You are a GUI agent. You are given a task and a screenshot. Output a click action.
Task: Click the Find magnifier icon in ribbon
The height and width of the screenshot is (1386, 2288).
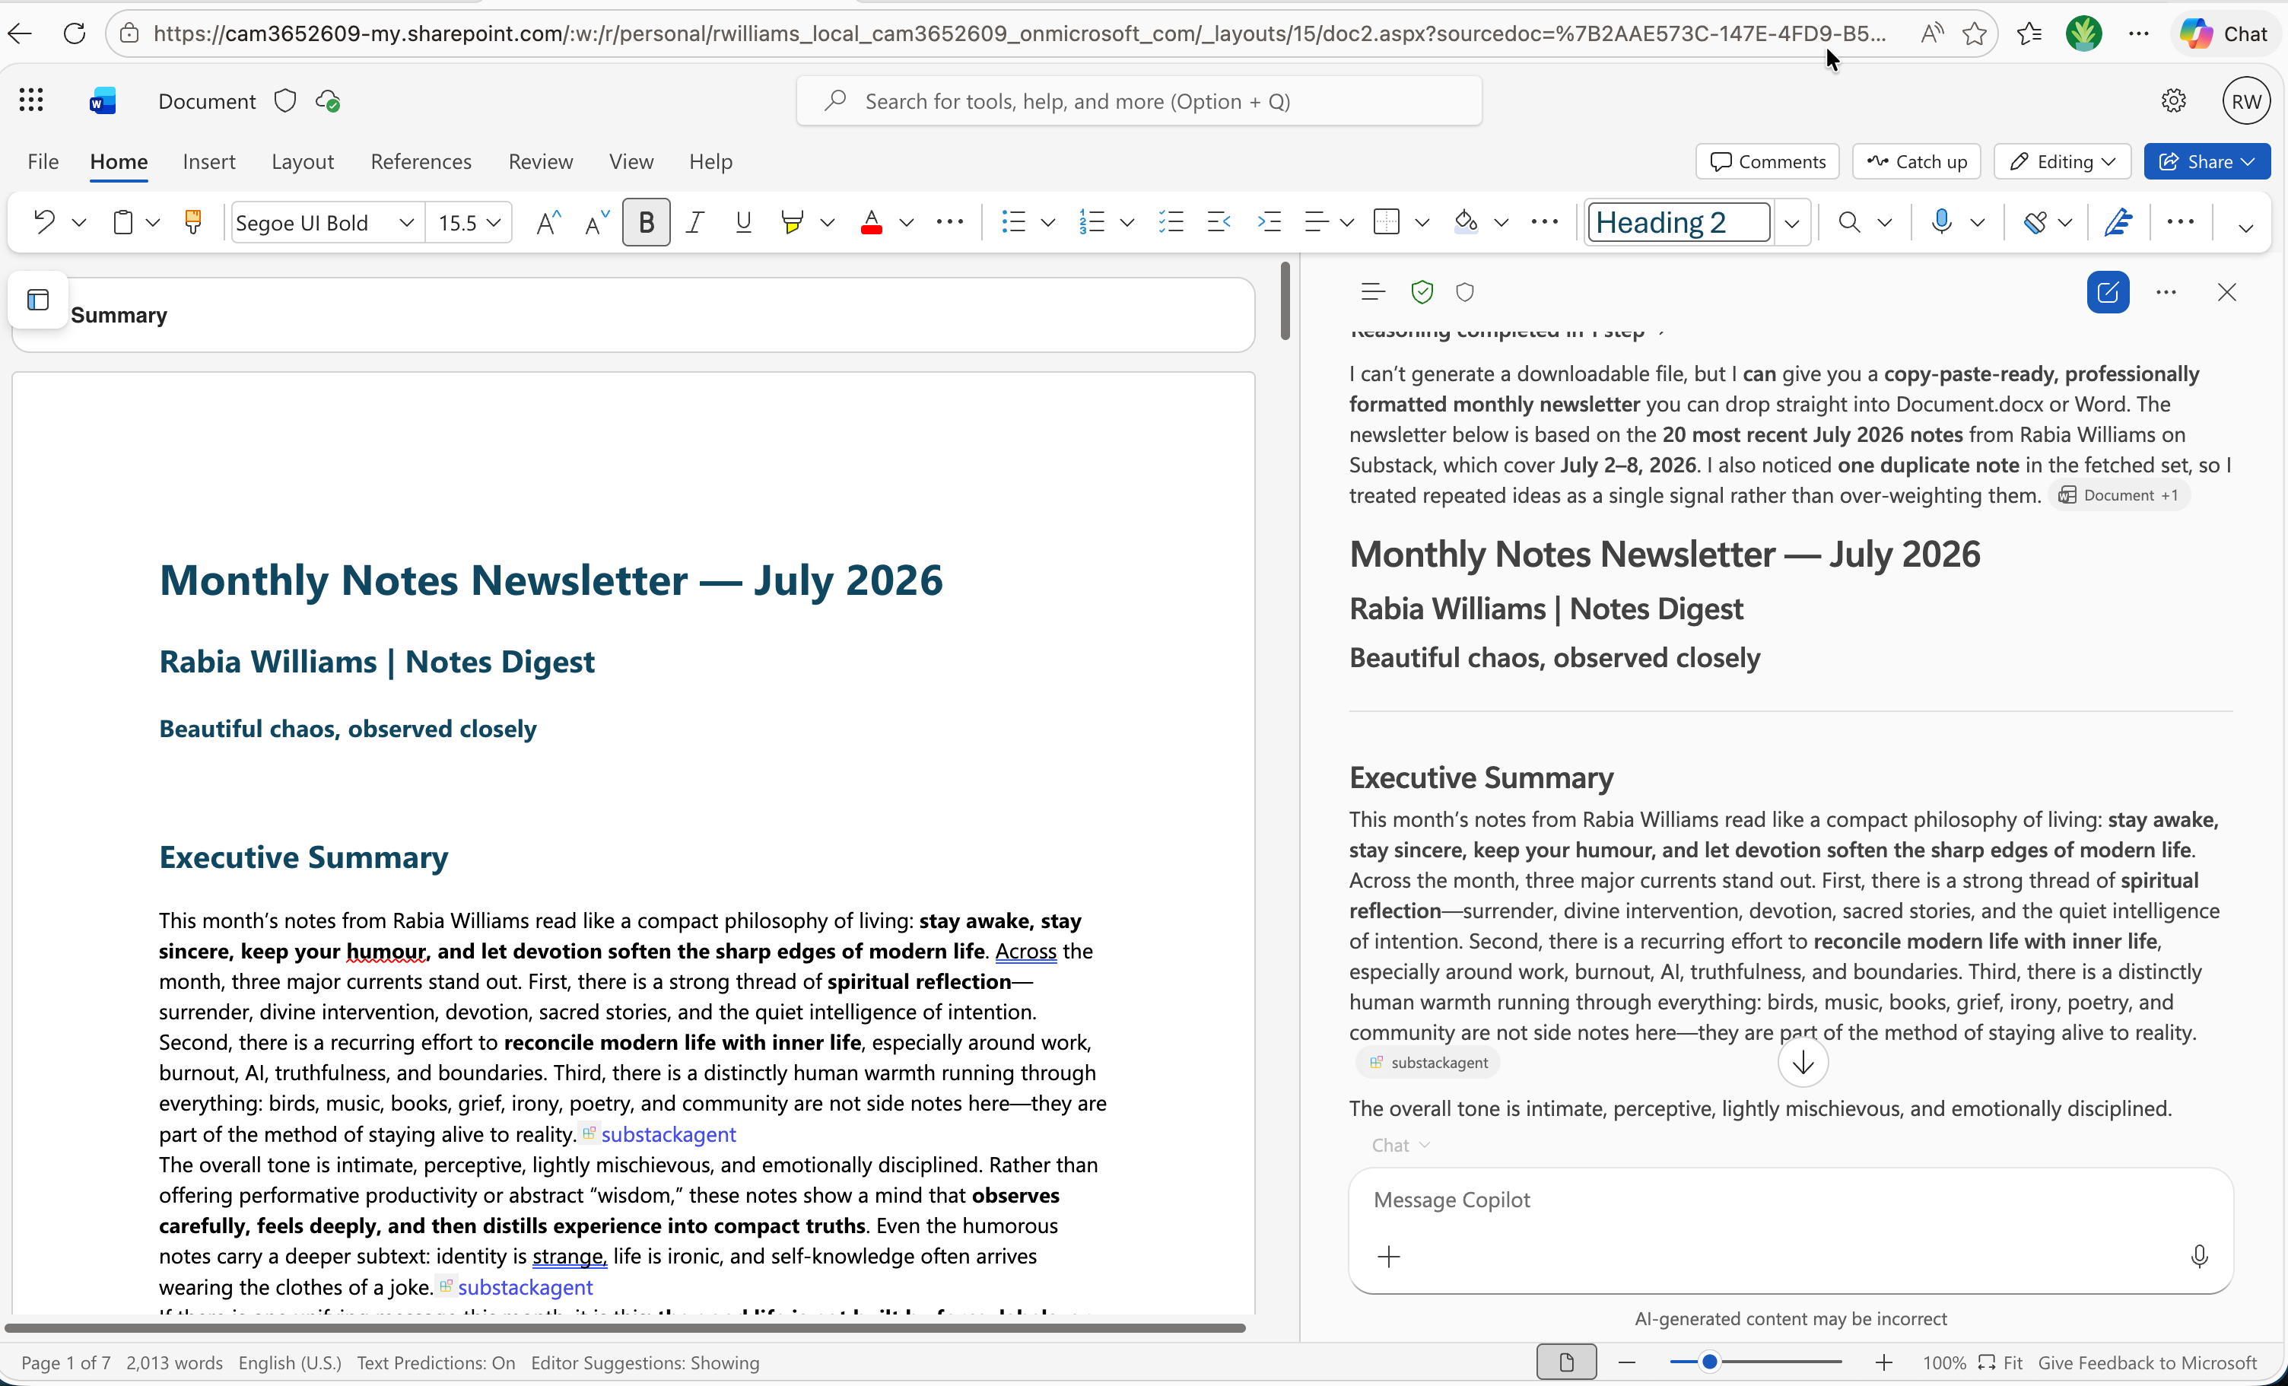(x=1849, y=222)
